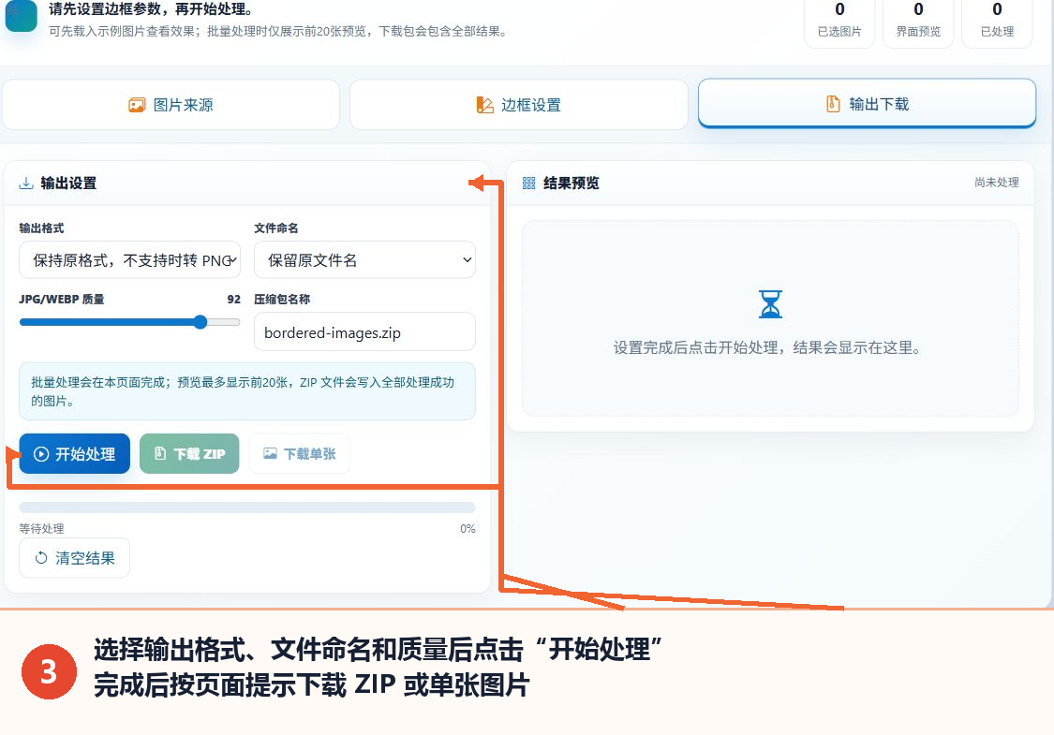Click the 压缩包名称 input field

[365, 331]
